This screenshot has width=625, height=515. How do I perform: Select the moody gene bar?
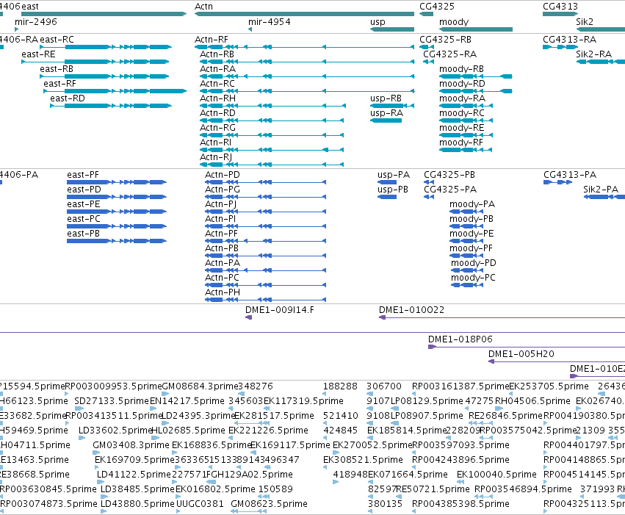(x=475, y=29)
